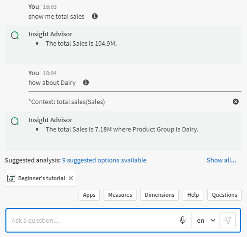Activate the microphone voice input
Viewport: 247px width, 237px height.
[x=183, y=220]
